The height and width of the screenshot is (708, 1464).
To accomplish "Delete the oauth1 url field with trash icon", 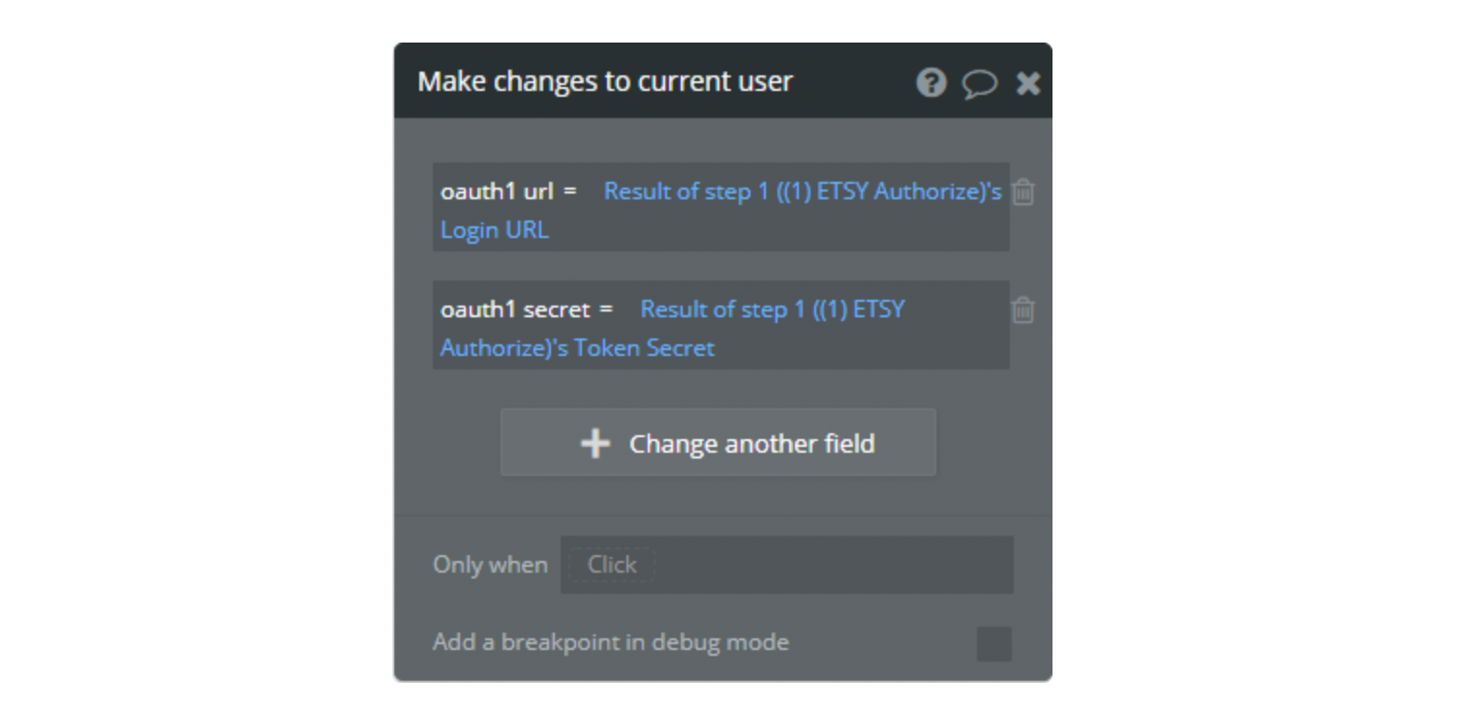I will tap(1023, 192).
